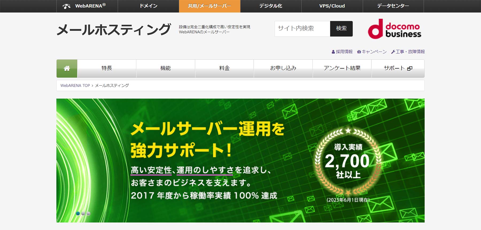Click the wrench icon beside 工事・故障情報
The width and height of the screenshot is (481, 230).
click(393, 52)
